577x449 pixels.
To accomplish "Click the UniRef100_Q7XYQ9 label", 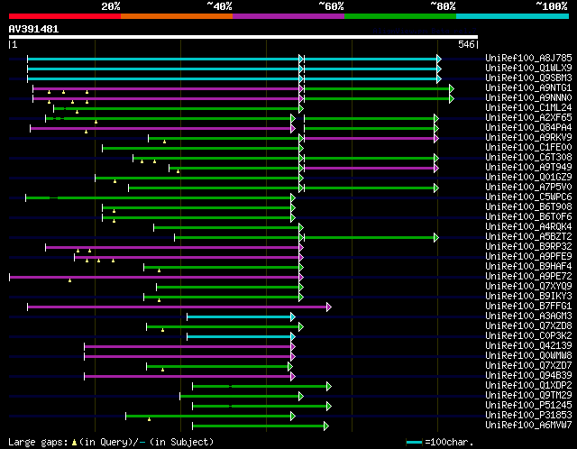I will click(x=528, y=287).
